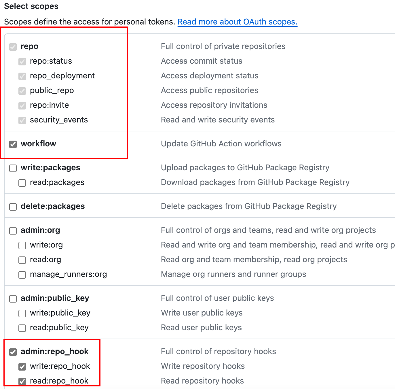
Task: Check the read:packages checkbox
Action: click(x=22, y=183)
